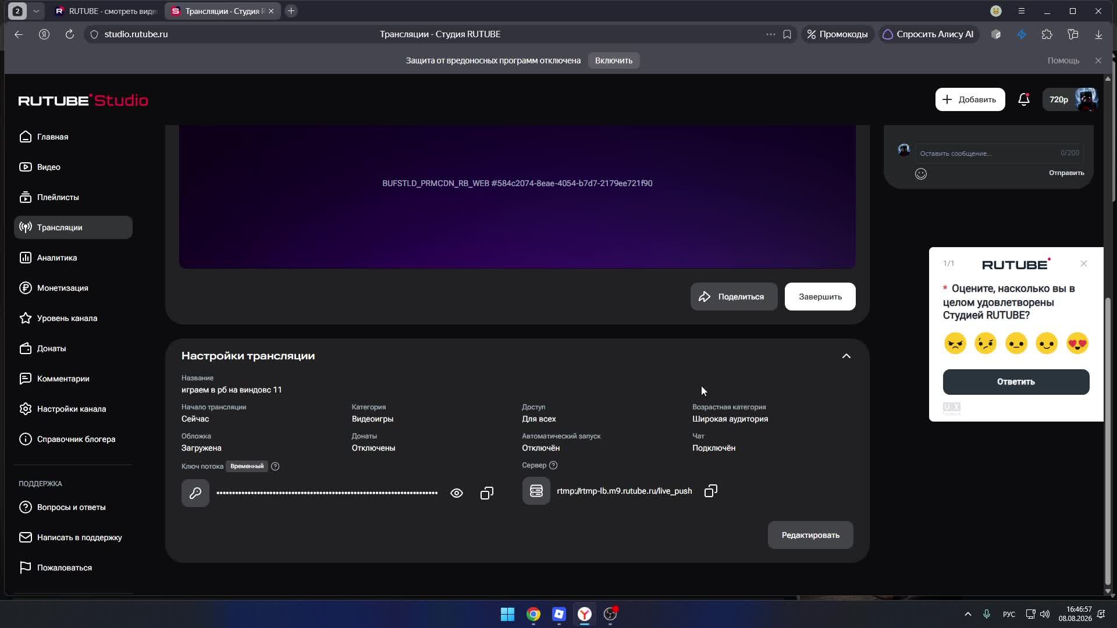This screenshot has width=1117, height=628.
Task: Open Видео in the sidebar
Action: coord(73,167)
